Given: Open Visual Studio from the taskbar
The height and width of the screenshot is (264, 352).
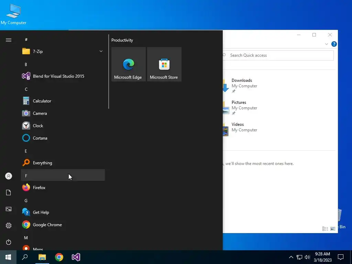Looking at the screenshot, I should (76, 257).
